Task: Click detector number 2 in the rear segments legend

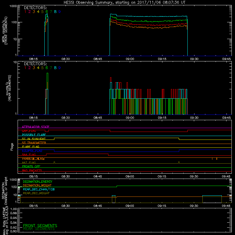Action: pos(30,68)
